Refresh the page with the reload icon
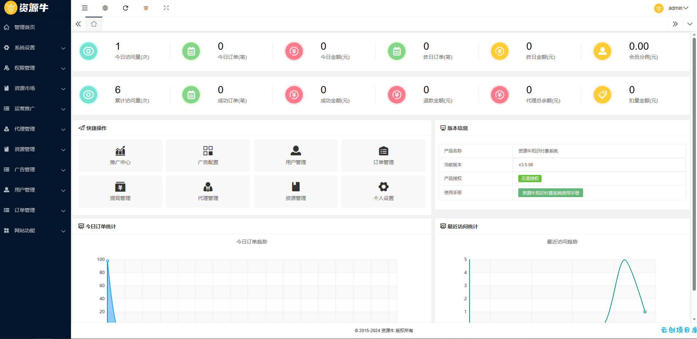This screenshot has width=697, height=339. [x=126, y=8]
